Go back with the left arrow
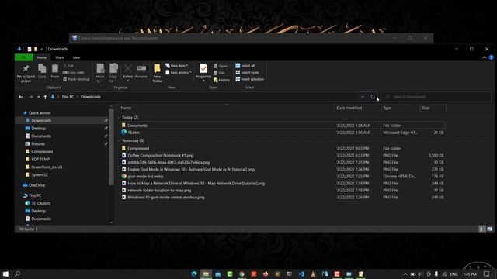This screenshot has height=279, width=497. (21, 97)
